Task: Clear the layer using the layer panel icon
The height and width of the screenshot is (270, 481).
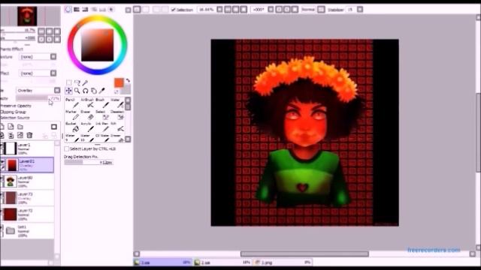Action: [20, 135]
